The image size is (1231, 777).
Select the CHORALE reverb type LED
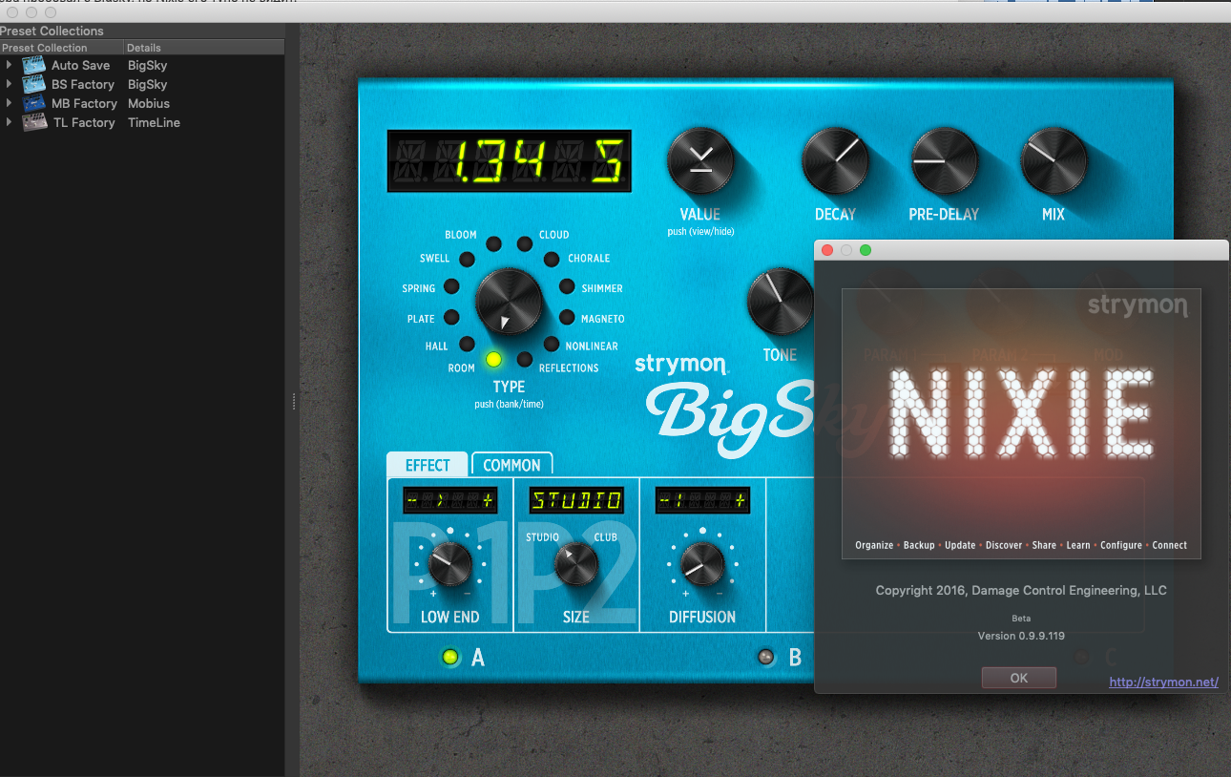pos(552,259)
